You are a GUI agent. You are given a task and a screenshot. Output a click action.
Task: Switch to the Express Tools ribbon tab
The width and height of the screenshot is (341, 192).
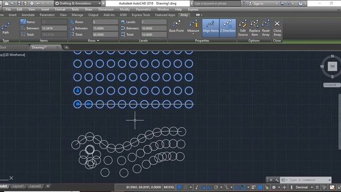141,15
